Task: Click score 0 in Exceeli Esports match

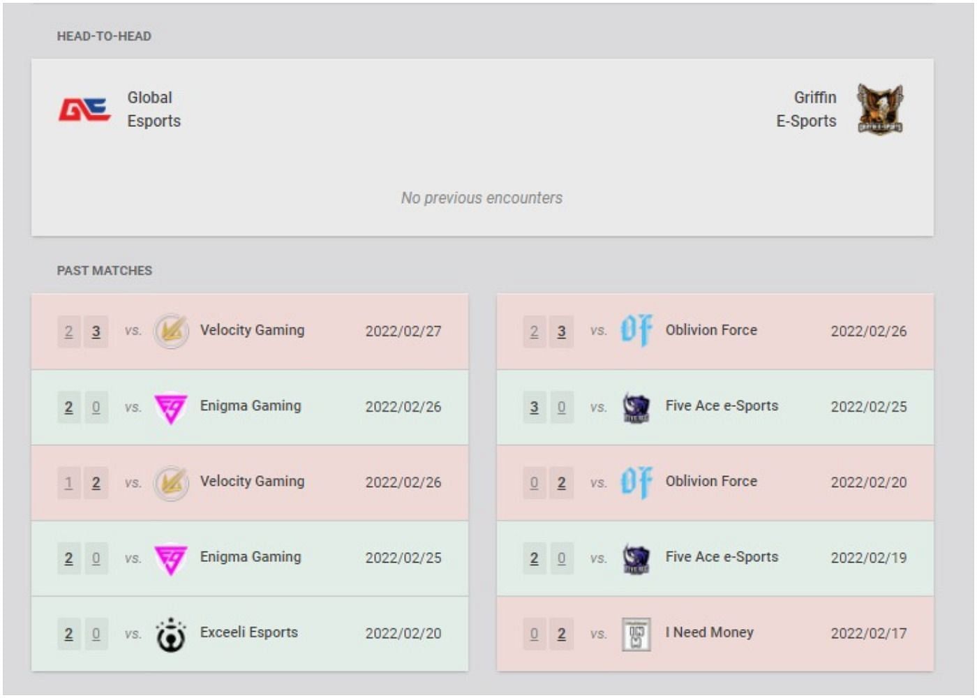Action: pos(96,634)
